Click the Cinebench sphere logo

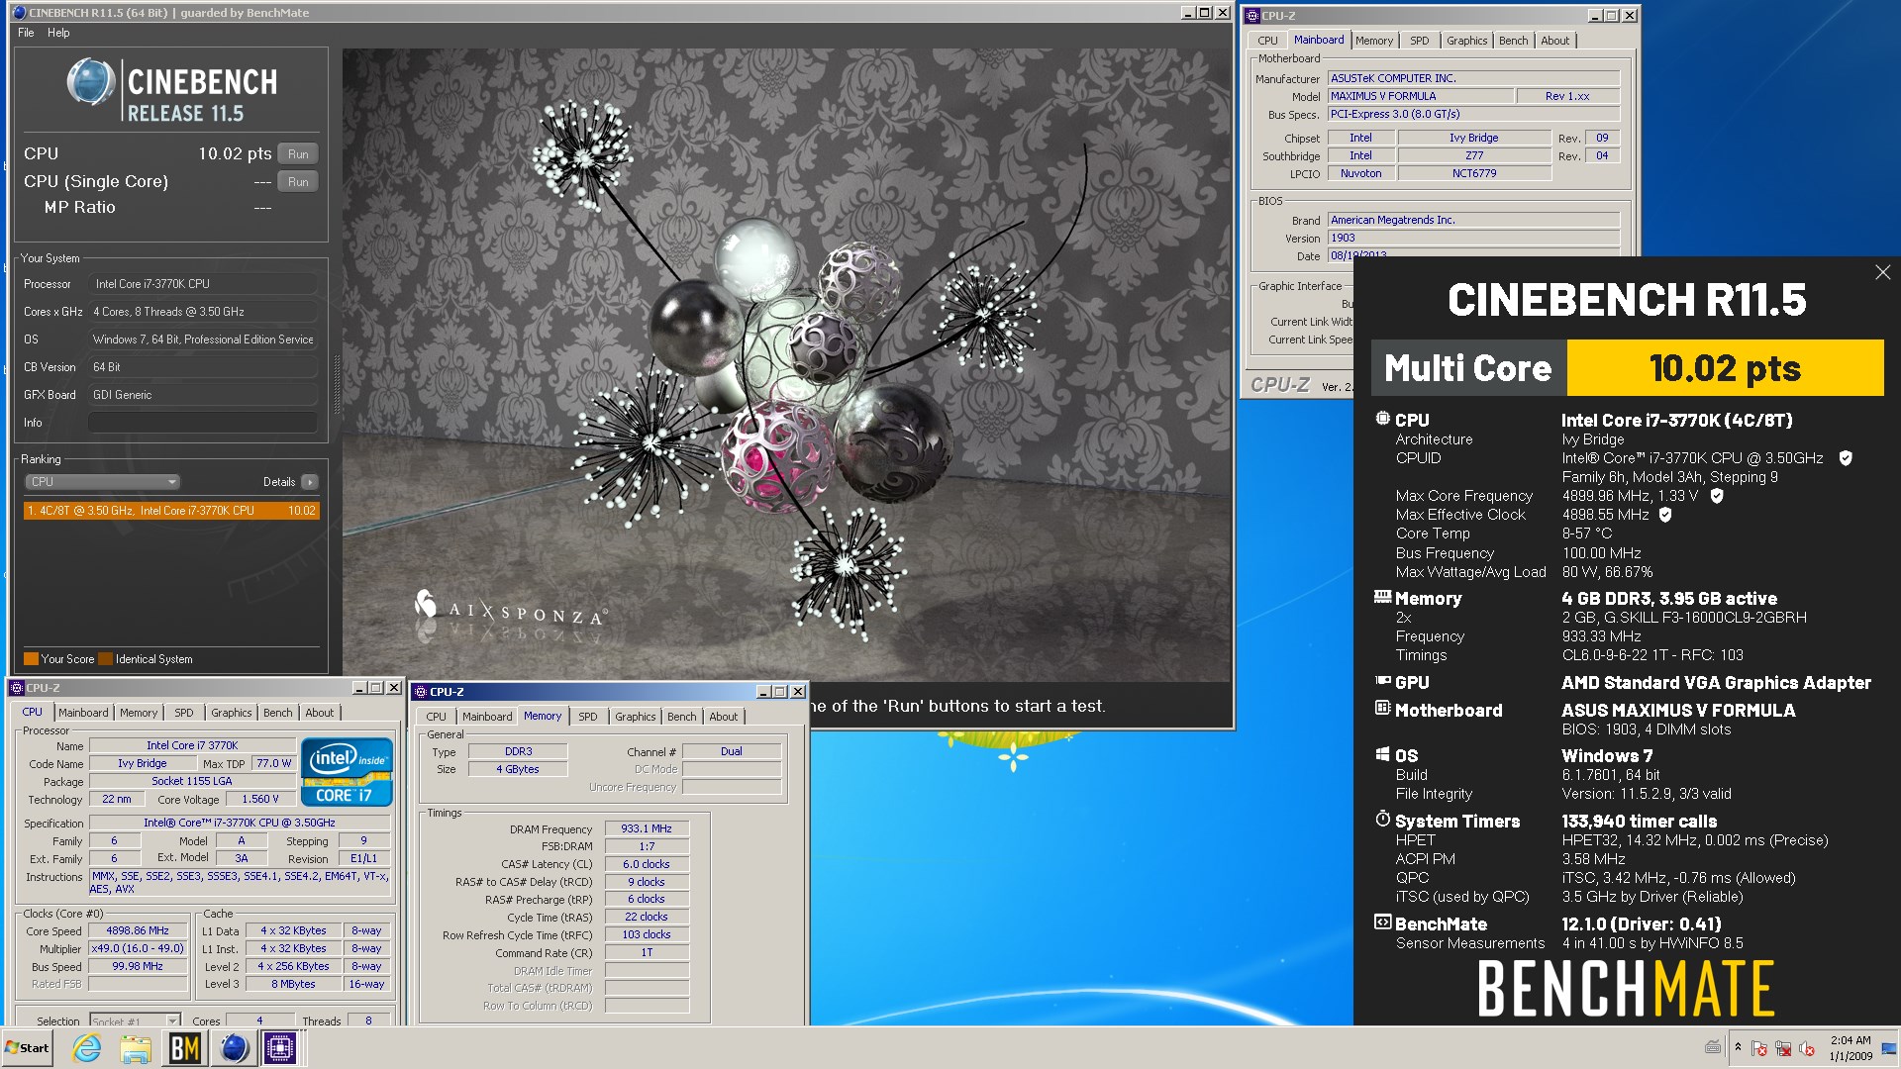tap(91, 82)
